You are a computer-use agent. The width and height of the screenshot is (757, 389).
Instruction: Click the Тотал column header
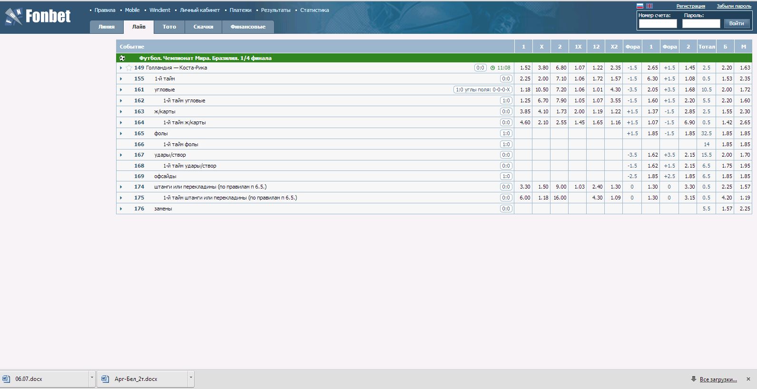[x=707, y=47]
